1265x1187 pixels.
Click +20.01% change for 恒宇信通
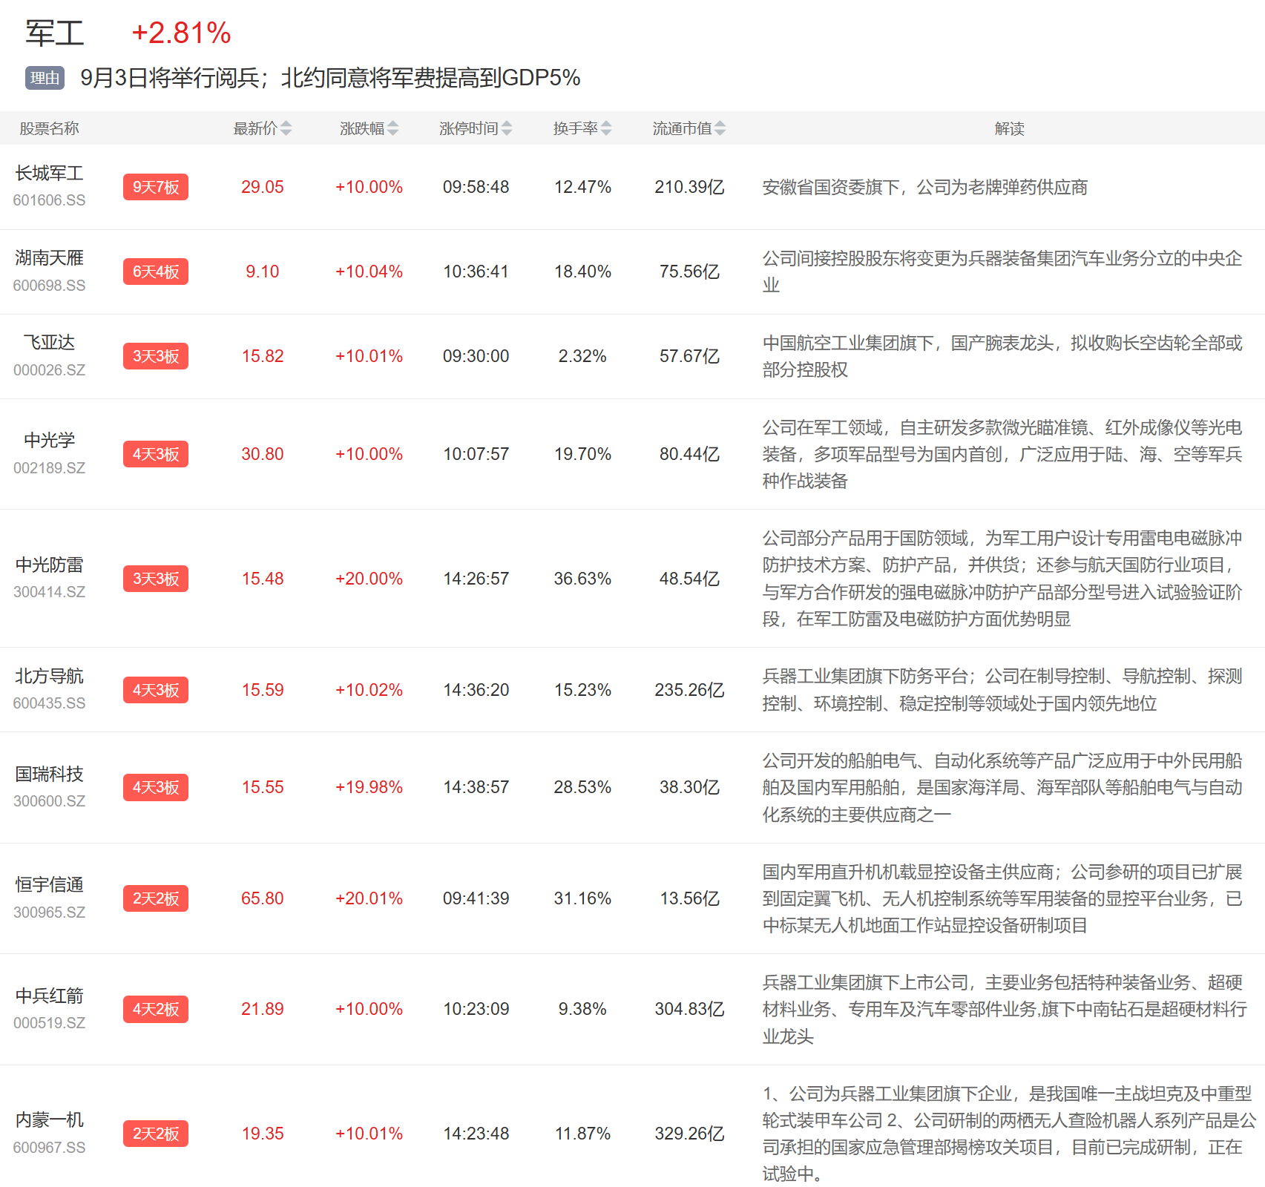coord(369,898)
